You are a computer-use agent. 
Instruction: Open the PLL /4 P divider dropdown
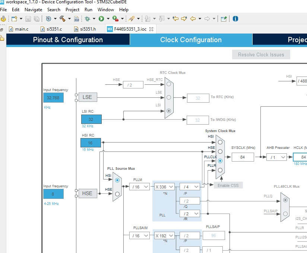coord(190,187)
